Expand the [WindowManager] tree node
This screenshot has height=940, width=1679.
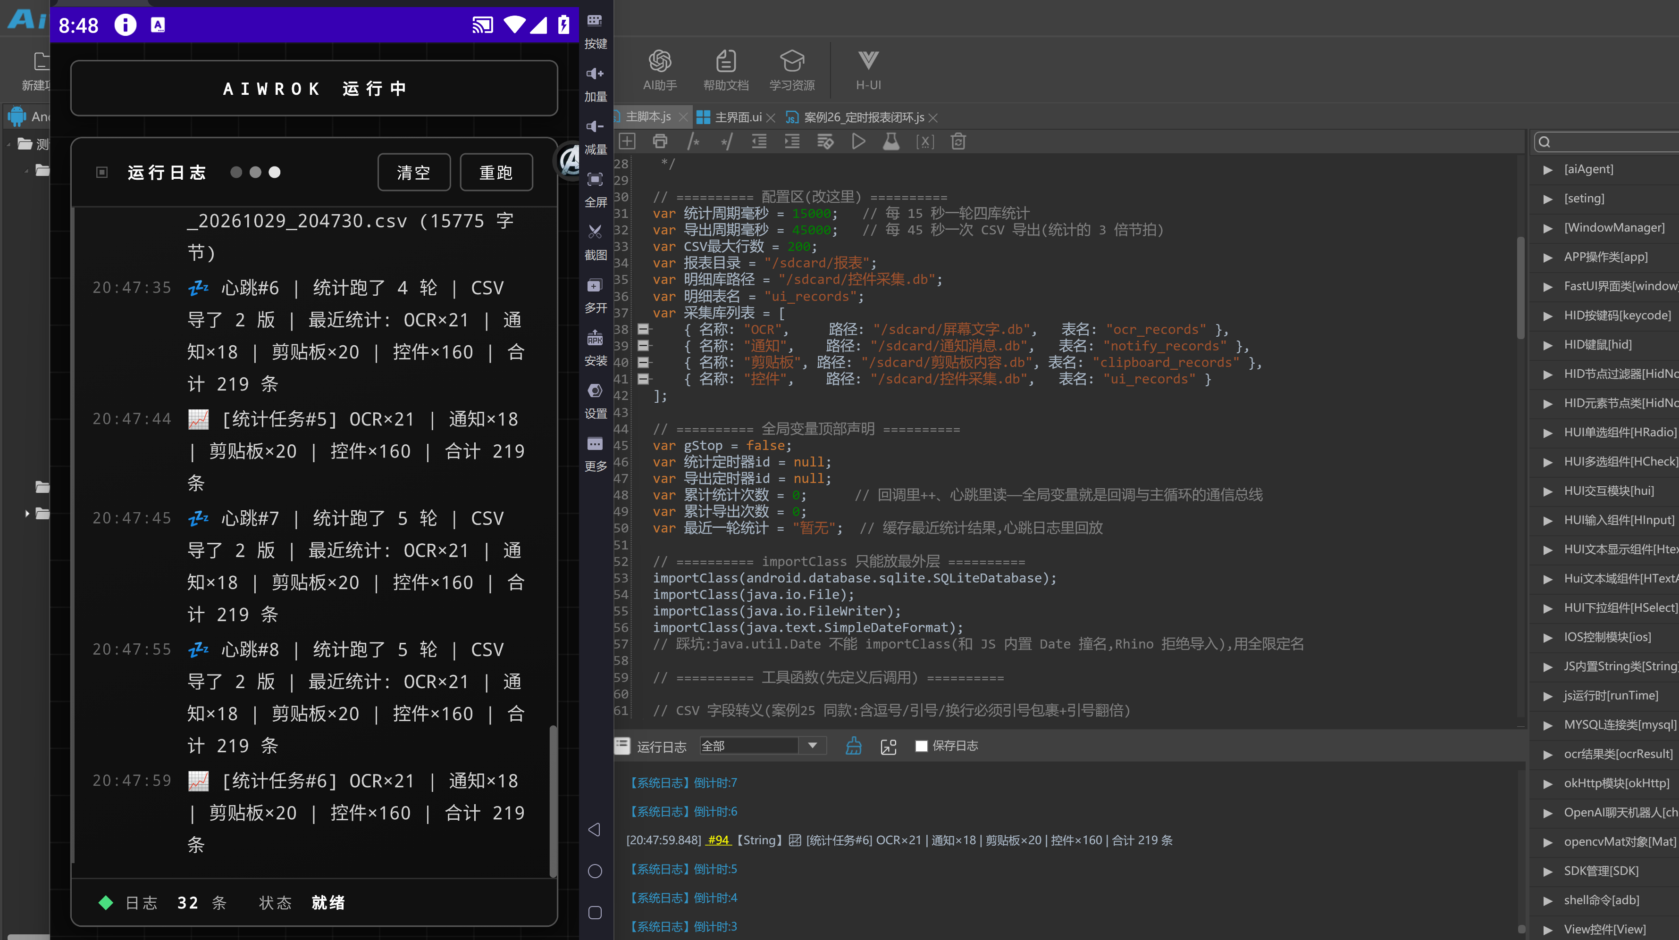pyautogui.click(x=1548, y=228)
